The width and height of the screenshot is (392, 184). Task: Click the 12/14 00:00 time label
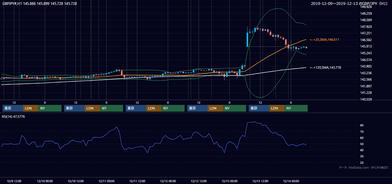[x=291, y=181]
